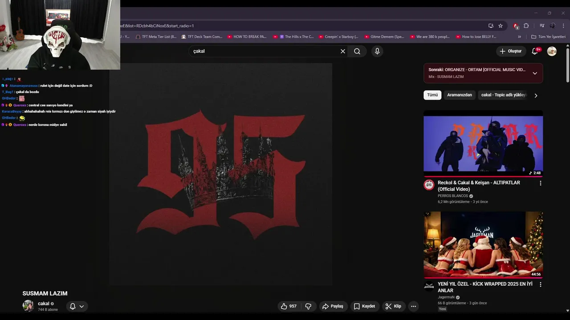Open TFT Meta Tier List bookmark
The height and width of the screenshot is (320, 570).
point(156,37)
